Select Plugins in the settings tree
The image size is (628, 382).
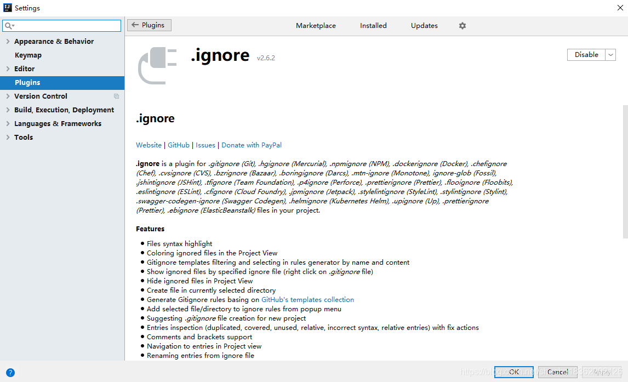tap(62, 83)
